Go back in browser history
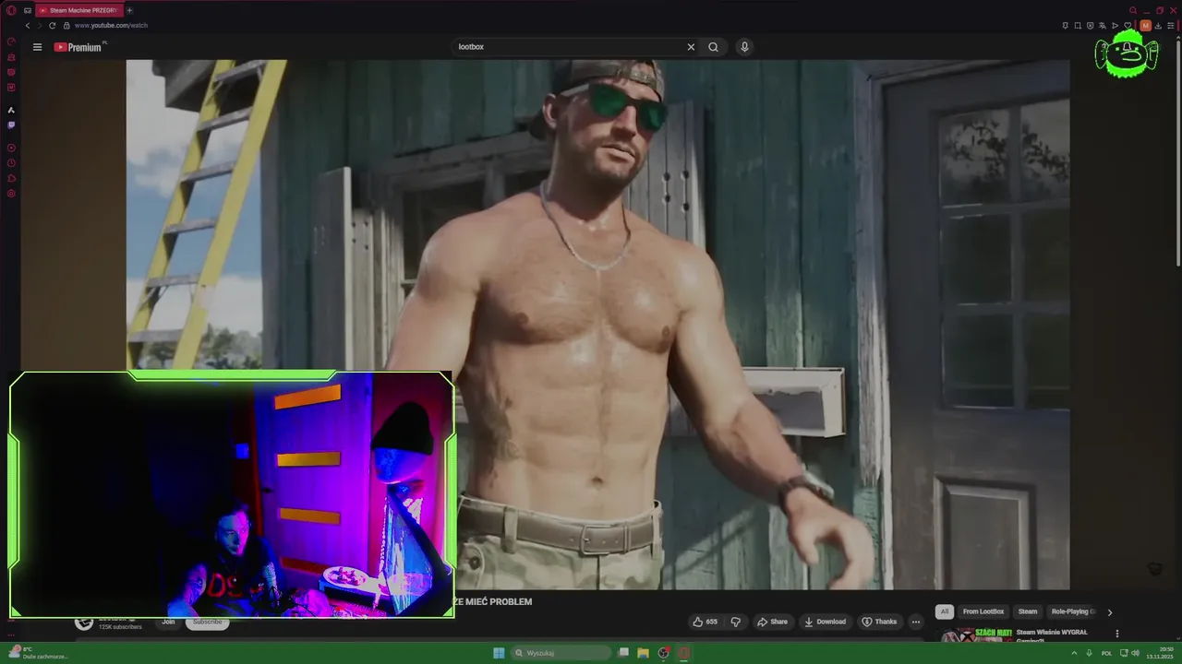 tap(28, 25)
